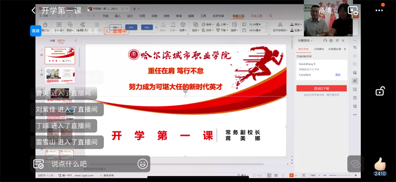
Task: Pin the 对象美化 side panel
Action: click(337, 40)
